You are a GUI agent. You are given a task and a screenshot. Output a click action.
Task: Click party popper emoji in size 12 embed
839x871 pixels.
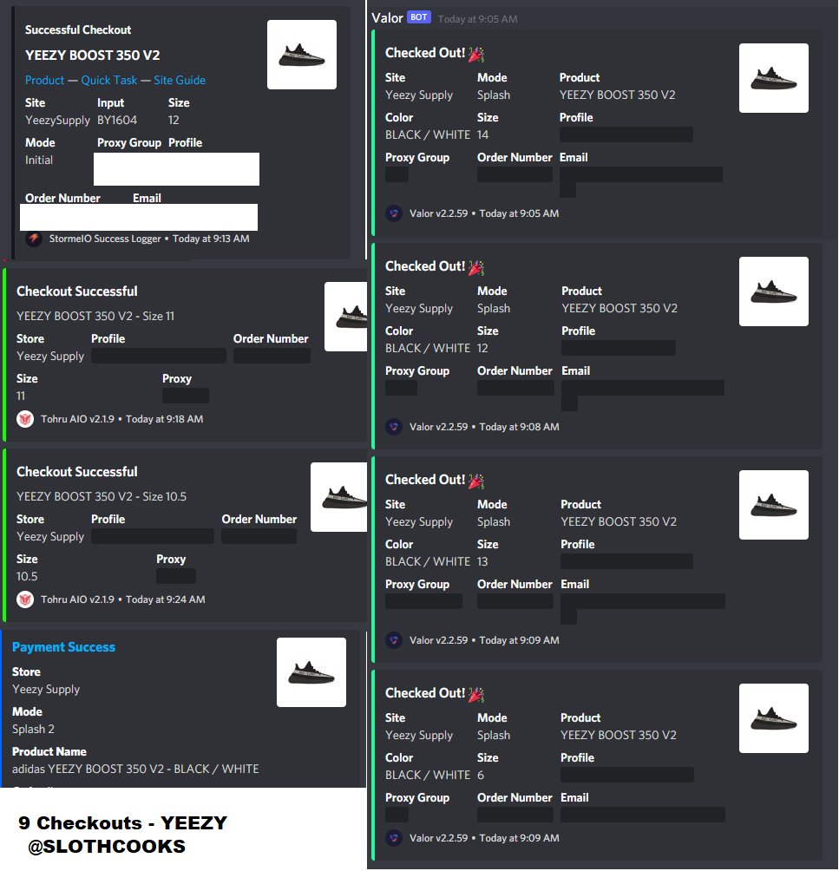[x=476, y=268]
